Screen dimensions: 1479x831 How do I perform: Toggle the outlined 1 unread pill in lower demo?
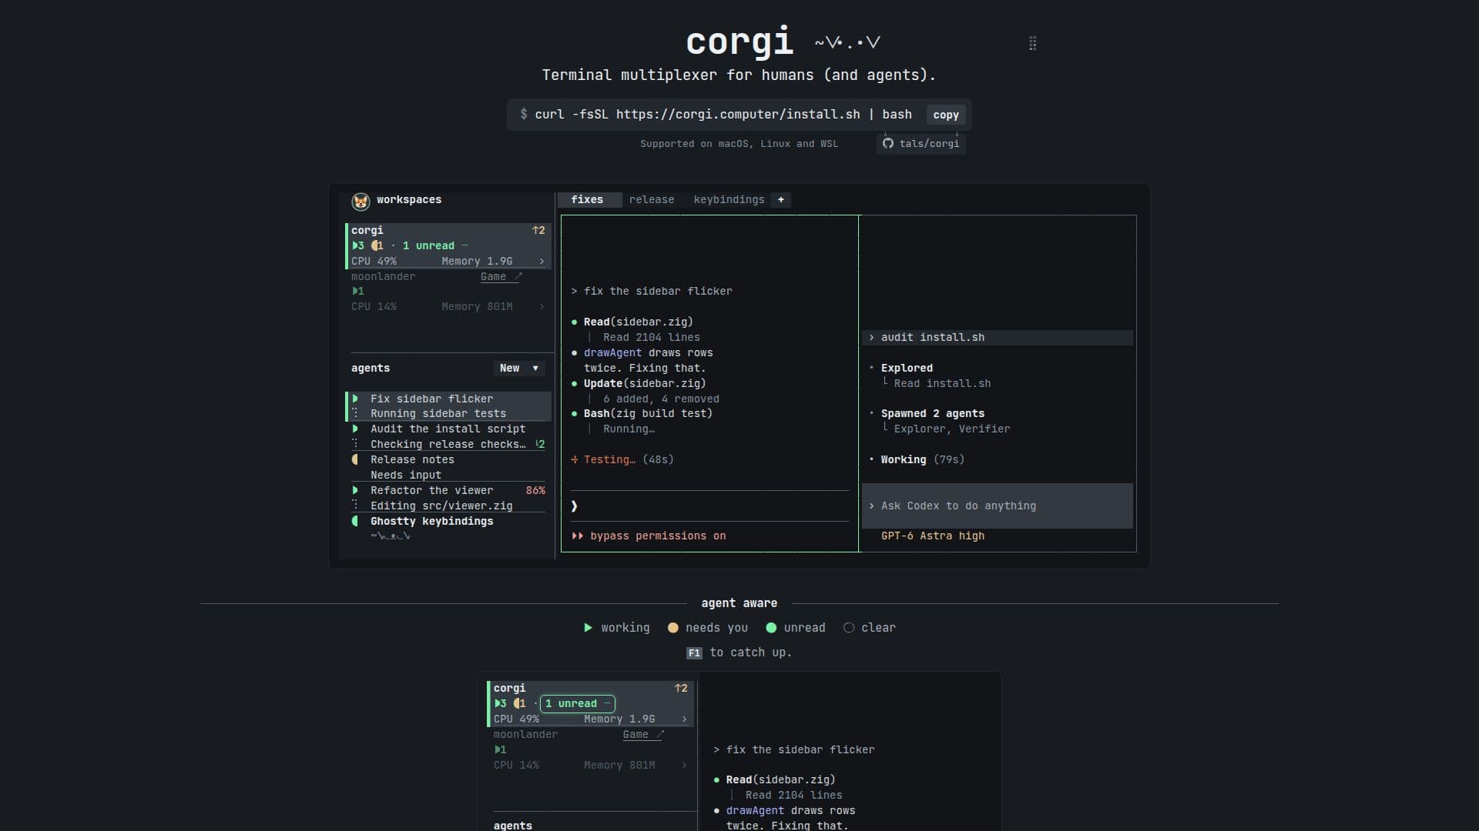[578, 703]
